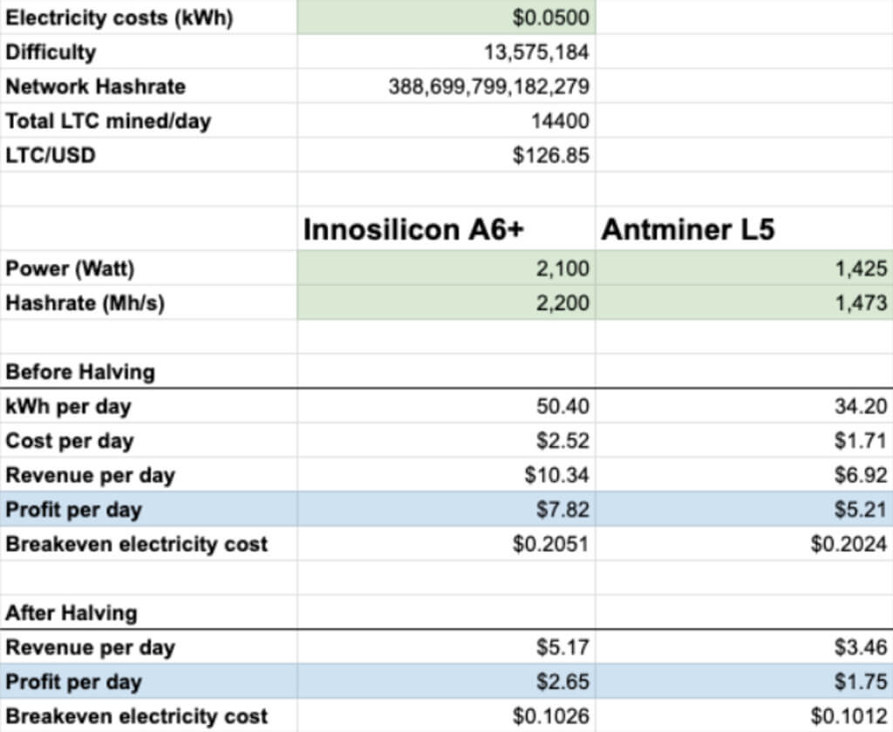Viewport: 893px width, 732px height.
Task: Click the breakeven cost cell $0.2024
Action: coord(744,544)
